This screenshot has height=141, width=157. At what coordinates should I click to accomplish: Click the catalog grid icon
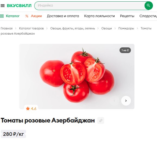pos(2,16)
